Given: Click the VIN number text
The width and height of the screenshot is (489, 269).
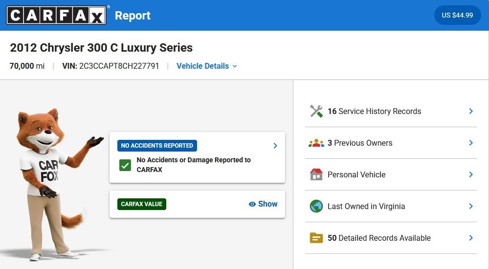Looking at the screenshot, I should [x=119, y=66].
